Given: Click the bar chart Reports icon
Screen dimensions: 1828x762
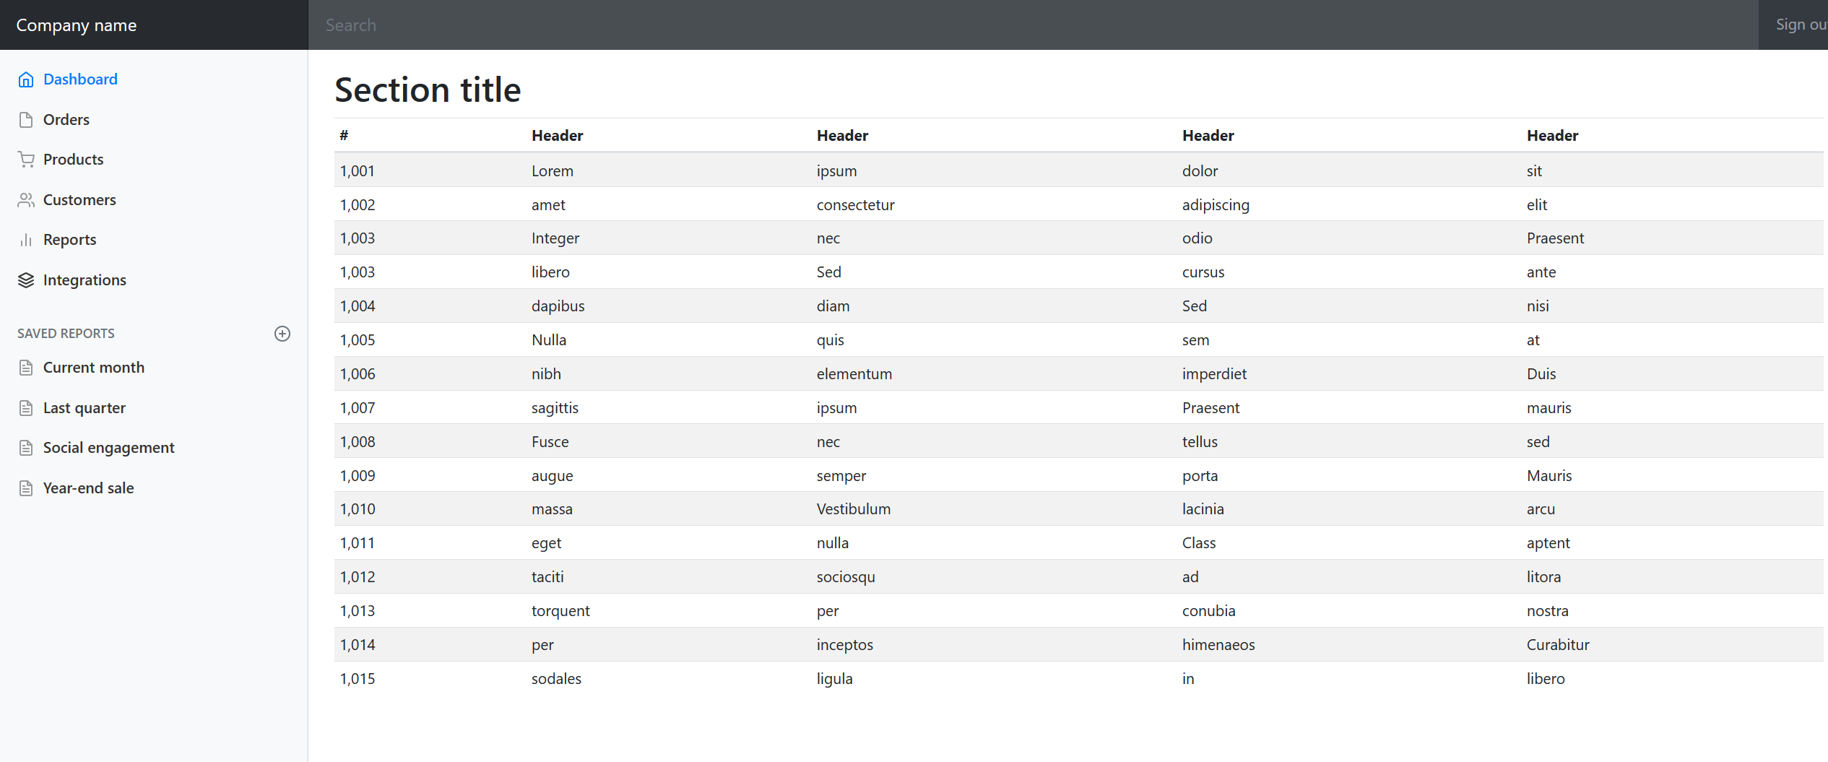Looking at the screenshot, I should (26, 240).
